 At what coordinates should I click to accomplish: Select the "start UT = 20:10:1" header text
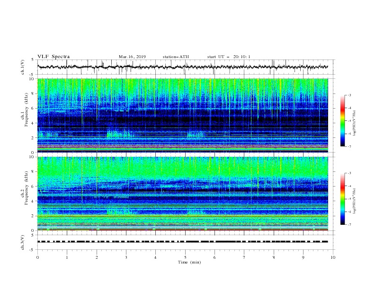[x=229, y=57]
